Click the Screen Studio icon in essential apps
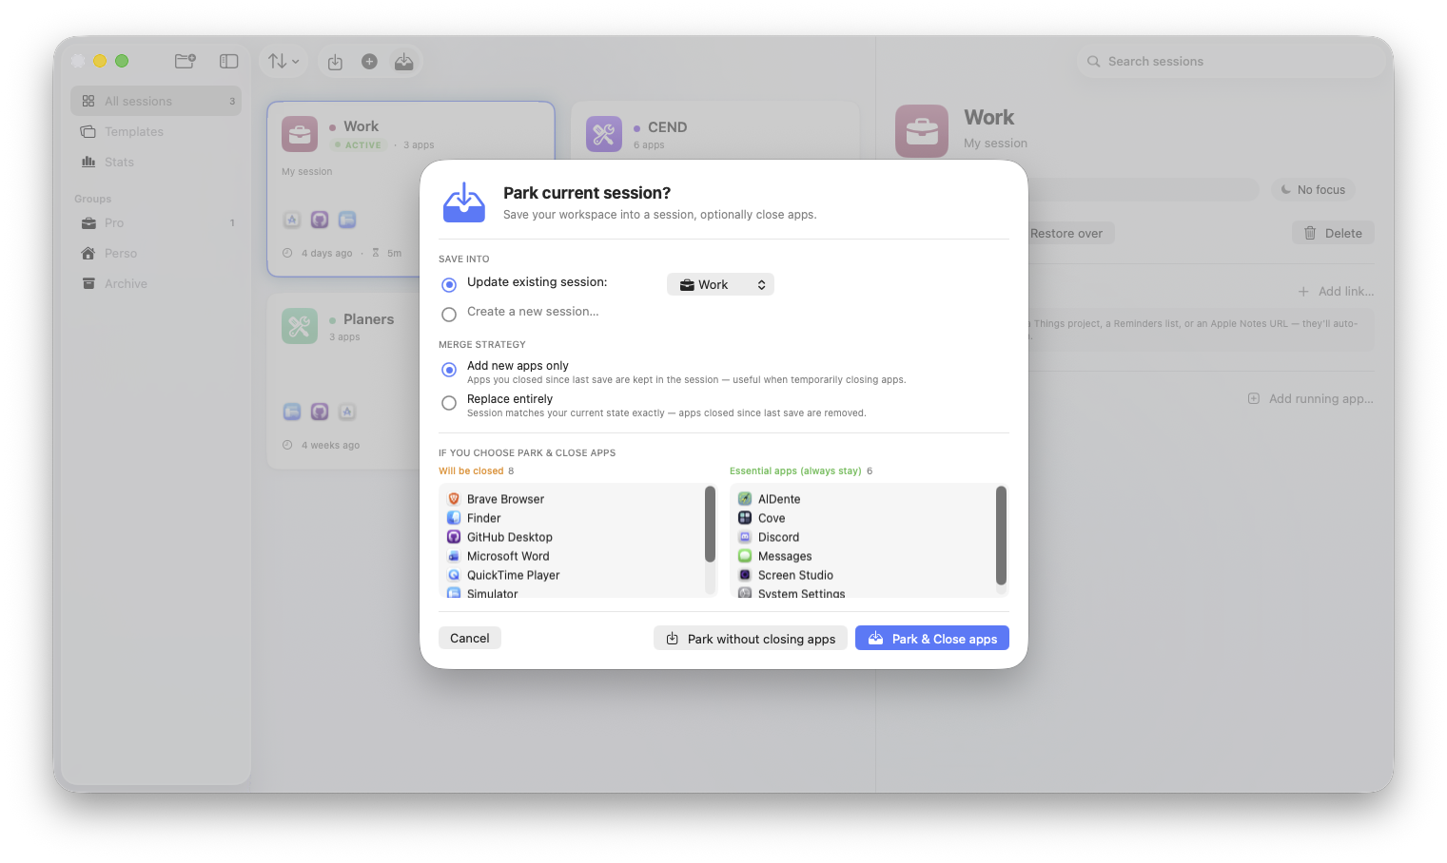This screenshot has height=863, width=1447. tap(745, 575)
